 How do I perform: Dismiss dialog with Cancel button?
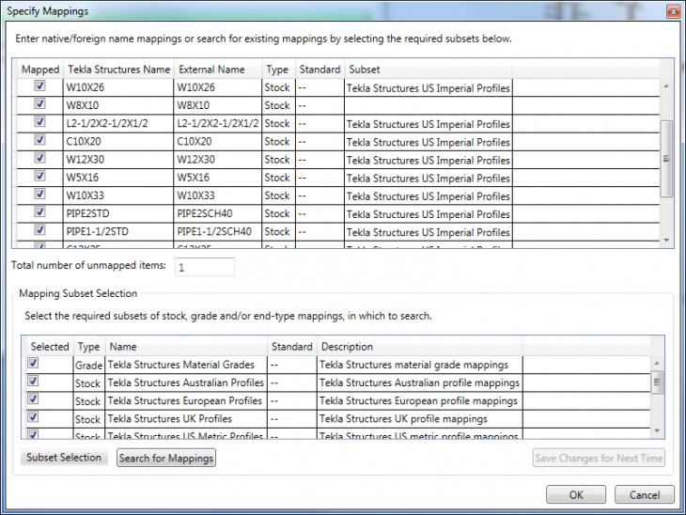645,494
